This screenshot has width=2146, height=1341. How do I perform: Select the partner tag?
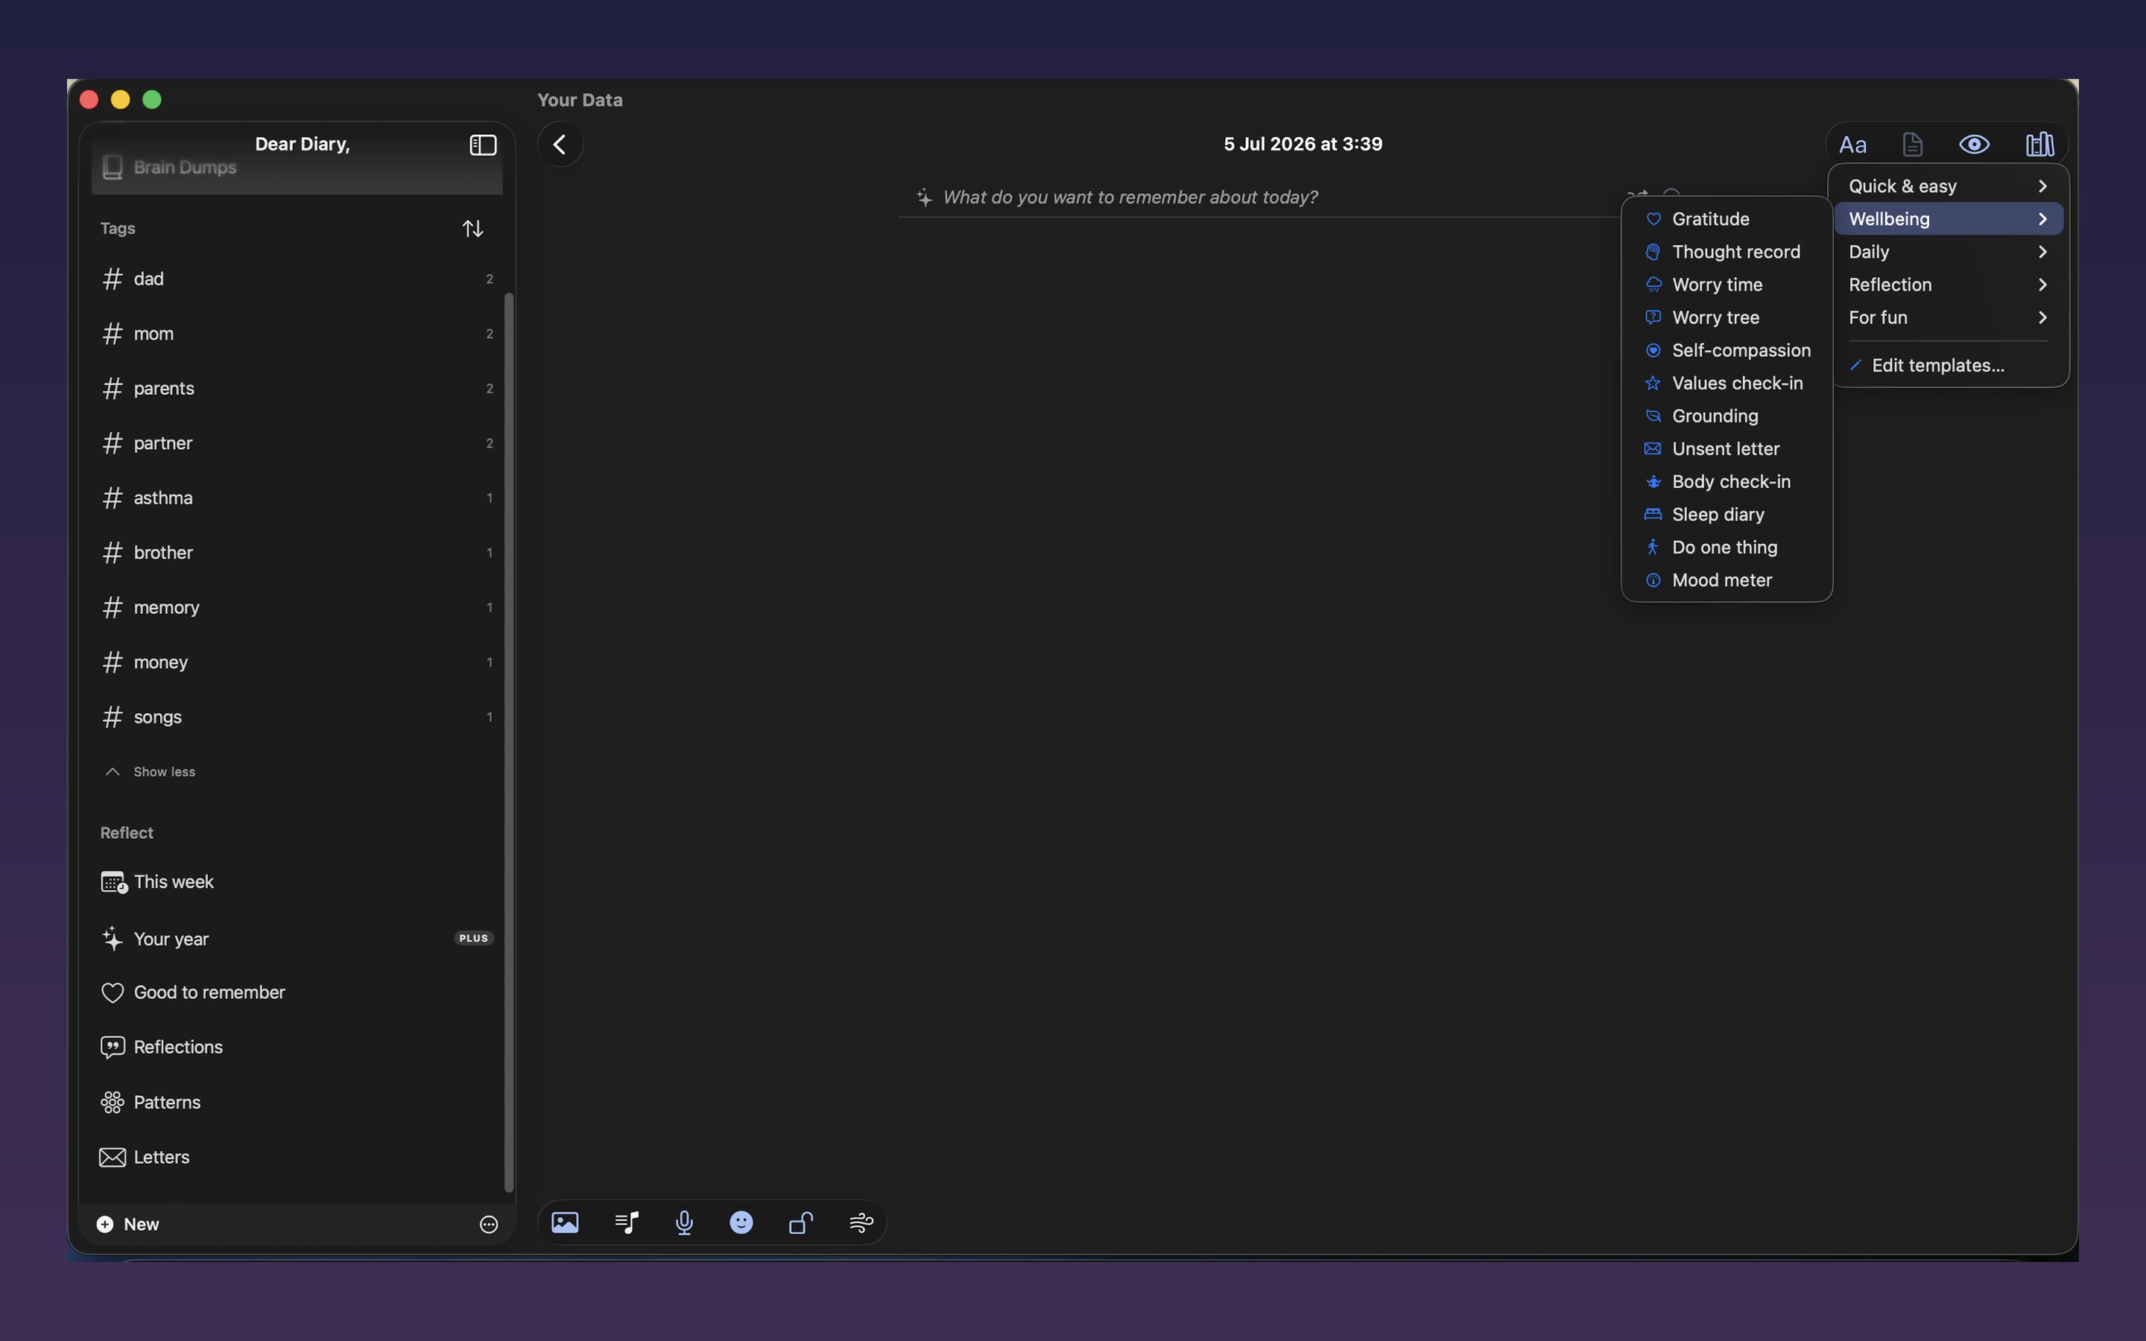pos(296,443)
